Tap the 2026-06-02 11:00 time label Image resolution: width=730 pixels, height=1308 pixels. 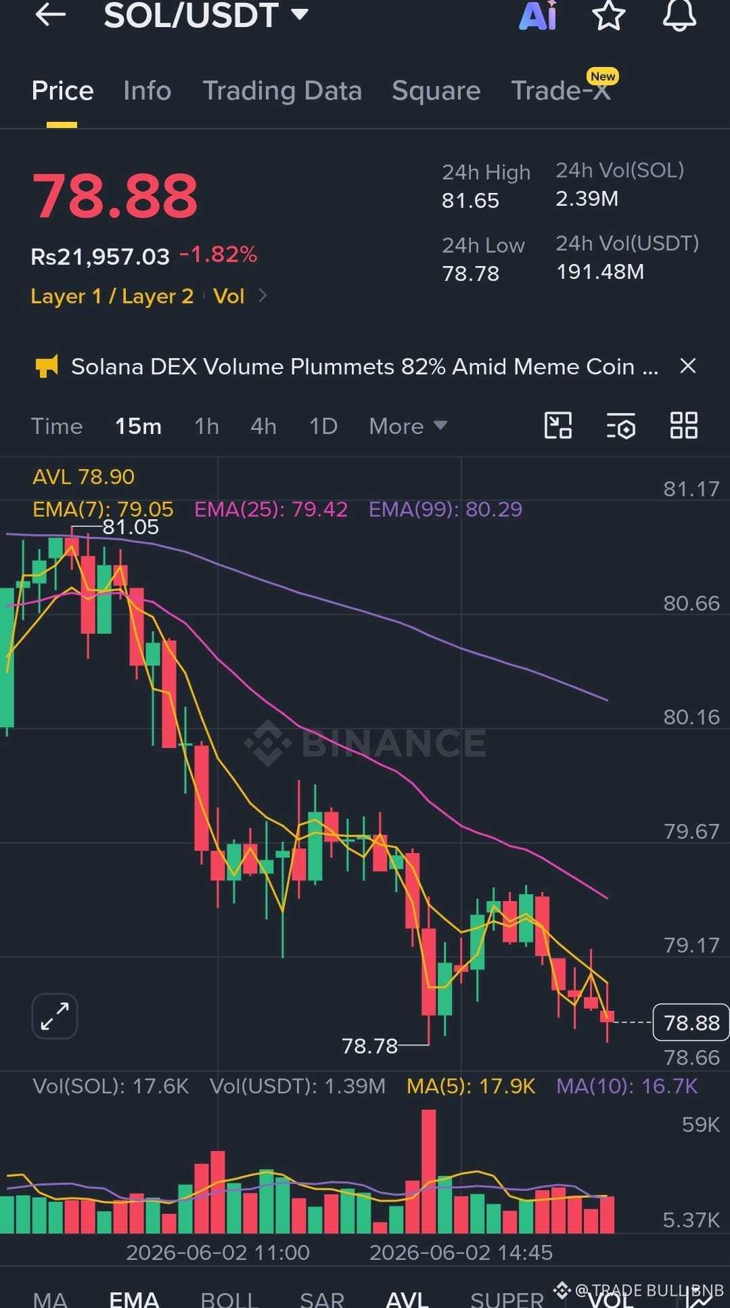(x=218, y=1252)
